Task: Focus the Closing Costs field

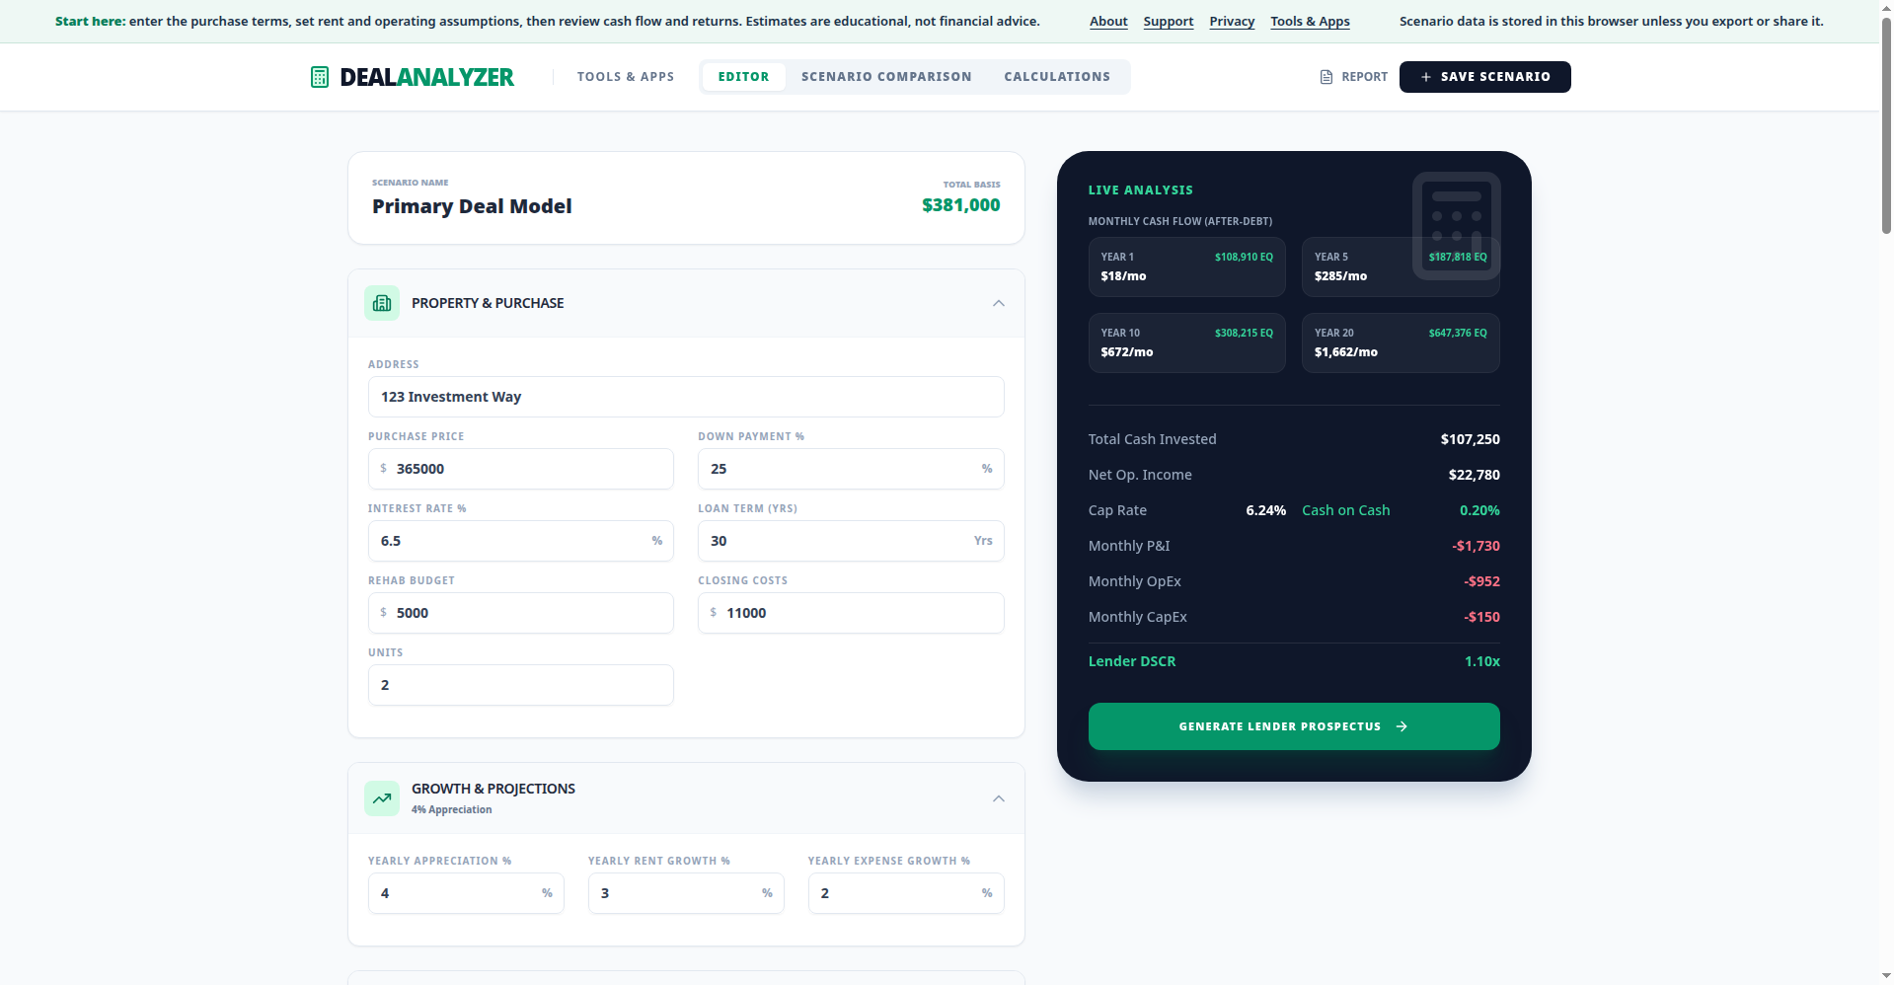Action: tap(851, 613)
